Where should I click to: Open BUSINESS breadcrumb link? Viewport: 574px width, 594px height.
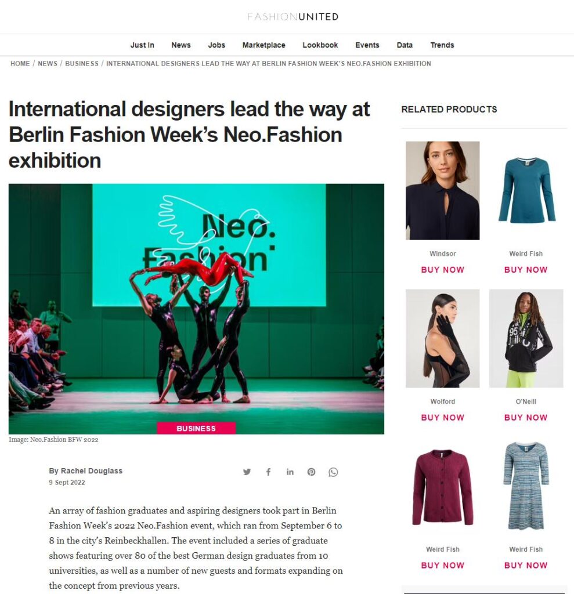click(81, 64)
